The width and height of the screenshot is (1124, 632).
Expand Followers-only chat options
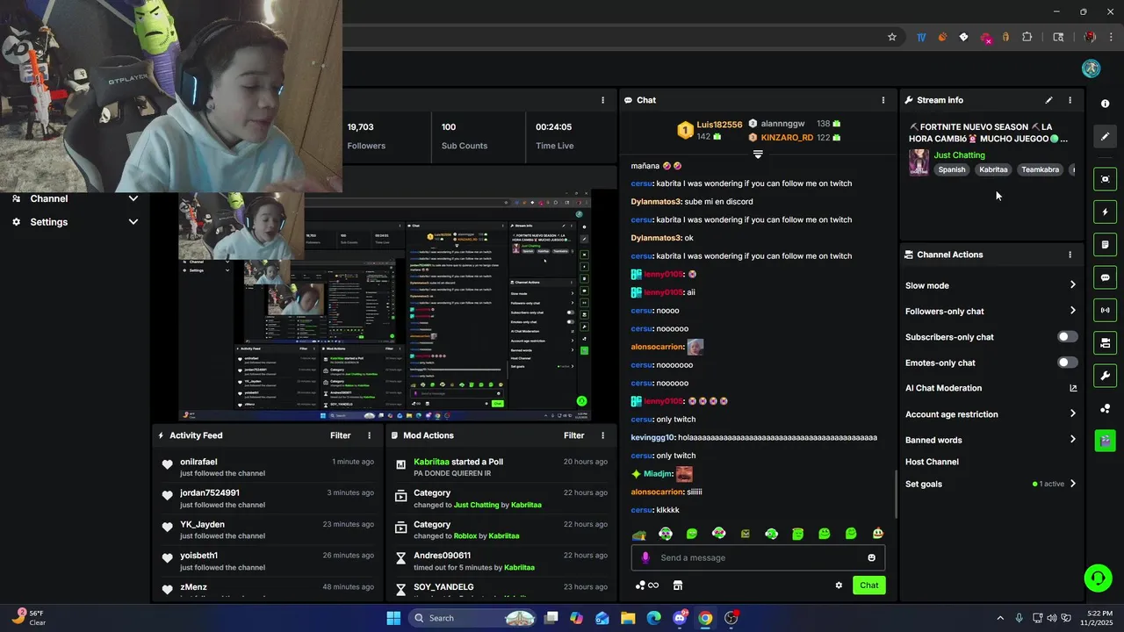[x=1072, y=311]
